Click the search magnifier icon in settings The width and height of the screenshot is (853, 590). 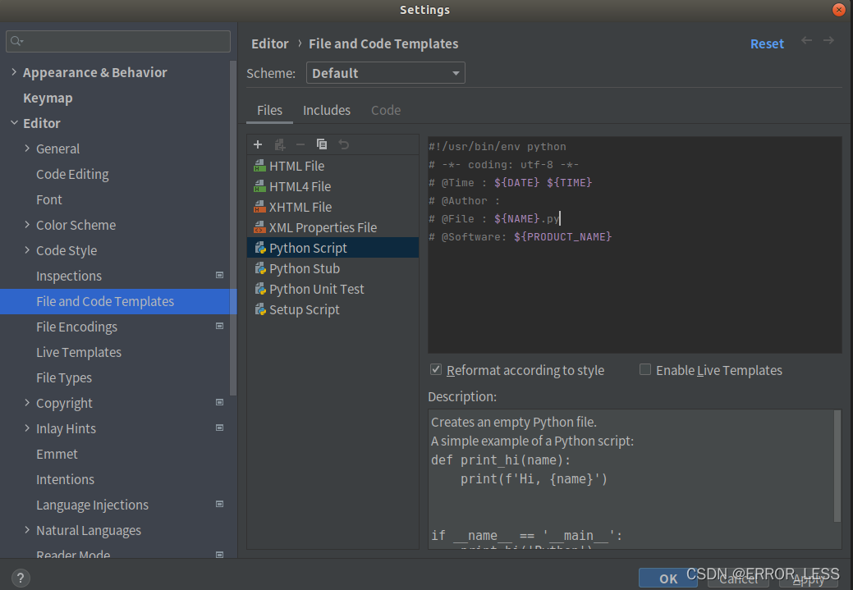[x=17, y=41]
